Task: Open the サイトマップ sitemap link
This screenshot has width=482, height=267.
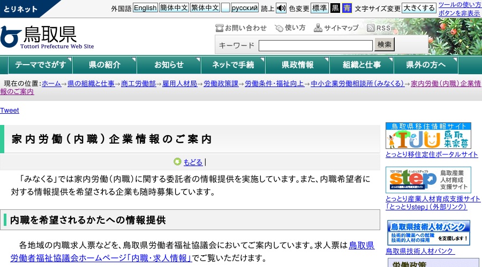Action: pos(336,28)
